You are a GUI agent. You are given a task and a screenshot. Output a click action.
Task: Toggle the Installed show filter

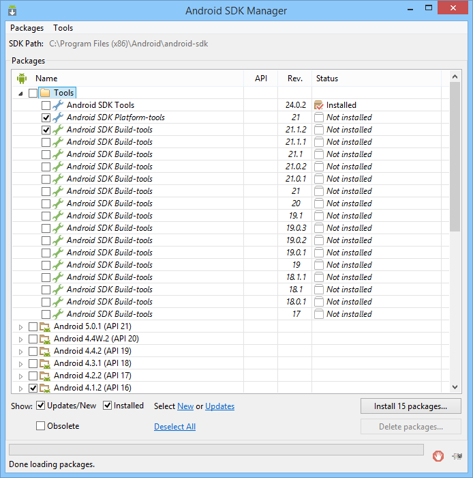click(x=108, y=406)
